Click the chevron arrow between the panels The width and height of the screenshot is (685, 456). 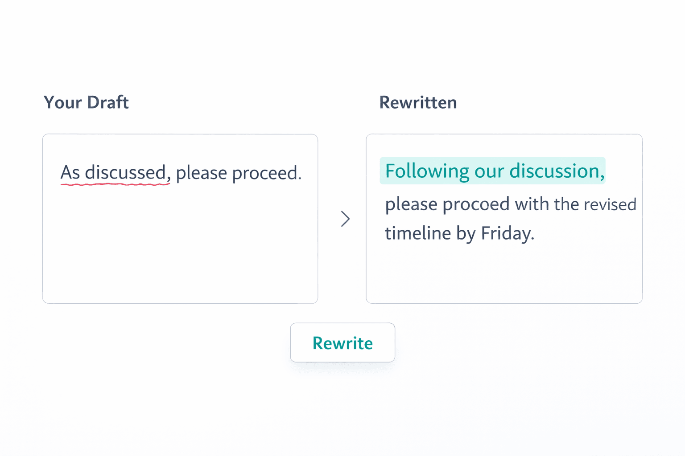344,219
